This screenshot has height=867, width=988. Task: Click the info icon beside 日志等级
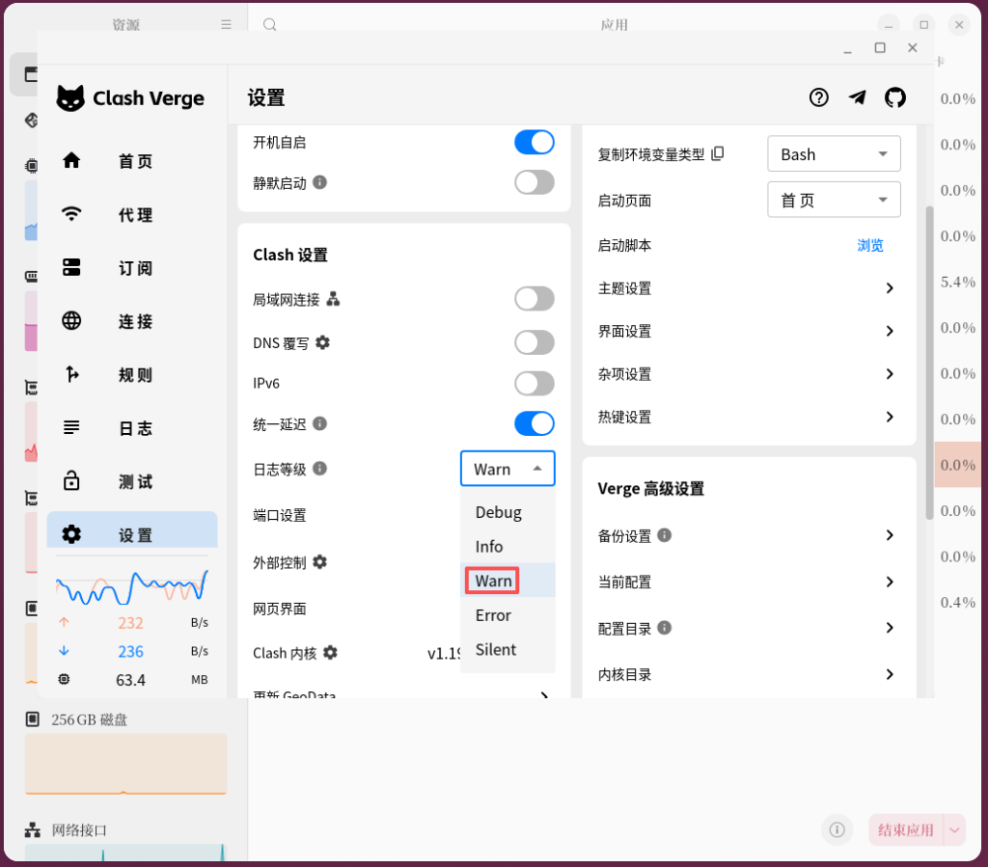tap(319, 469)
